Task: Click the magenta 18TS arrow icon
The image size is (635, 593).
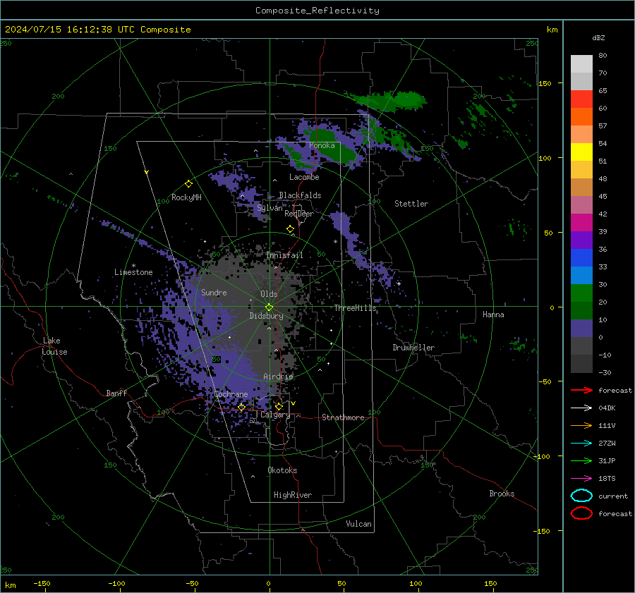Action: [x=581, y=479]
